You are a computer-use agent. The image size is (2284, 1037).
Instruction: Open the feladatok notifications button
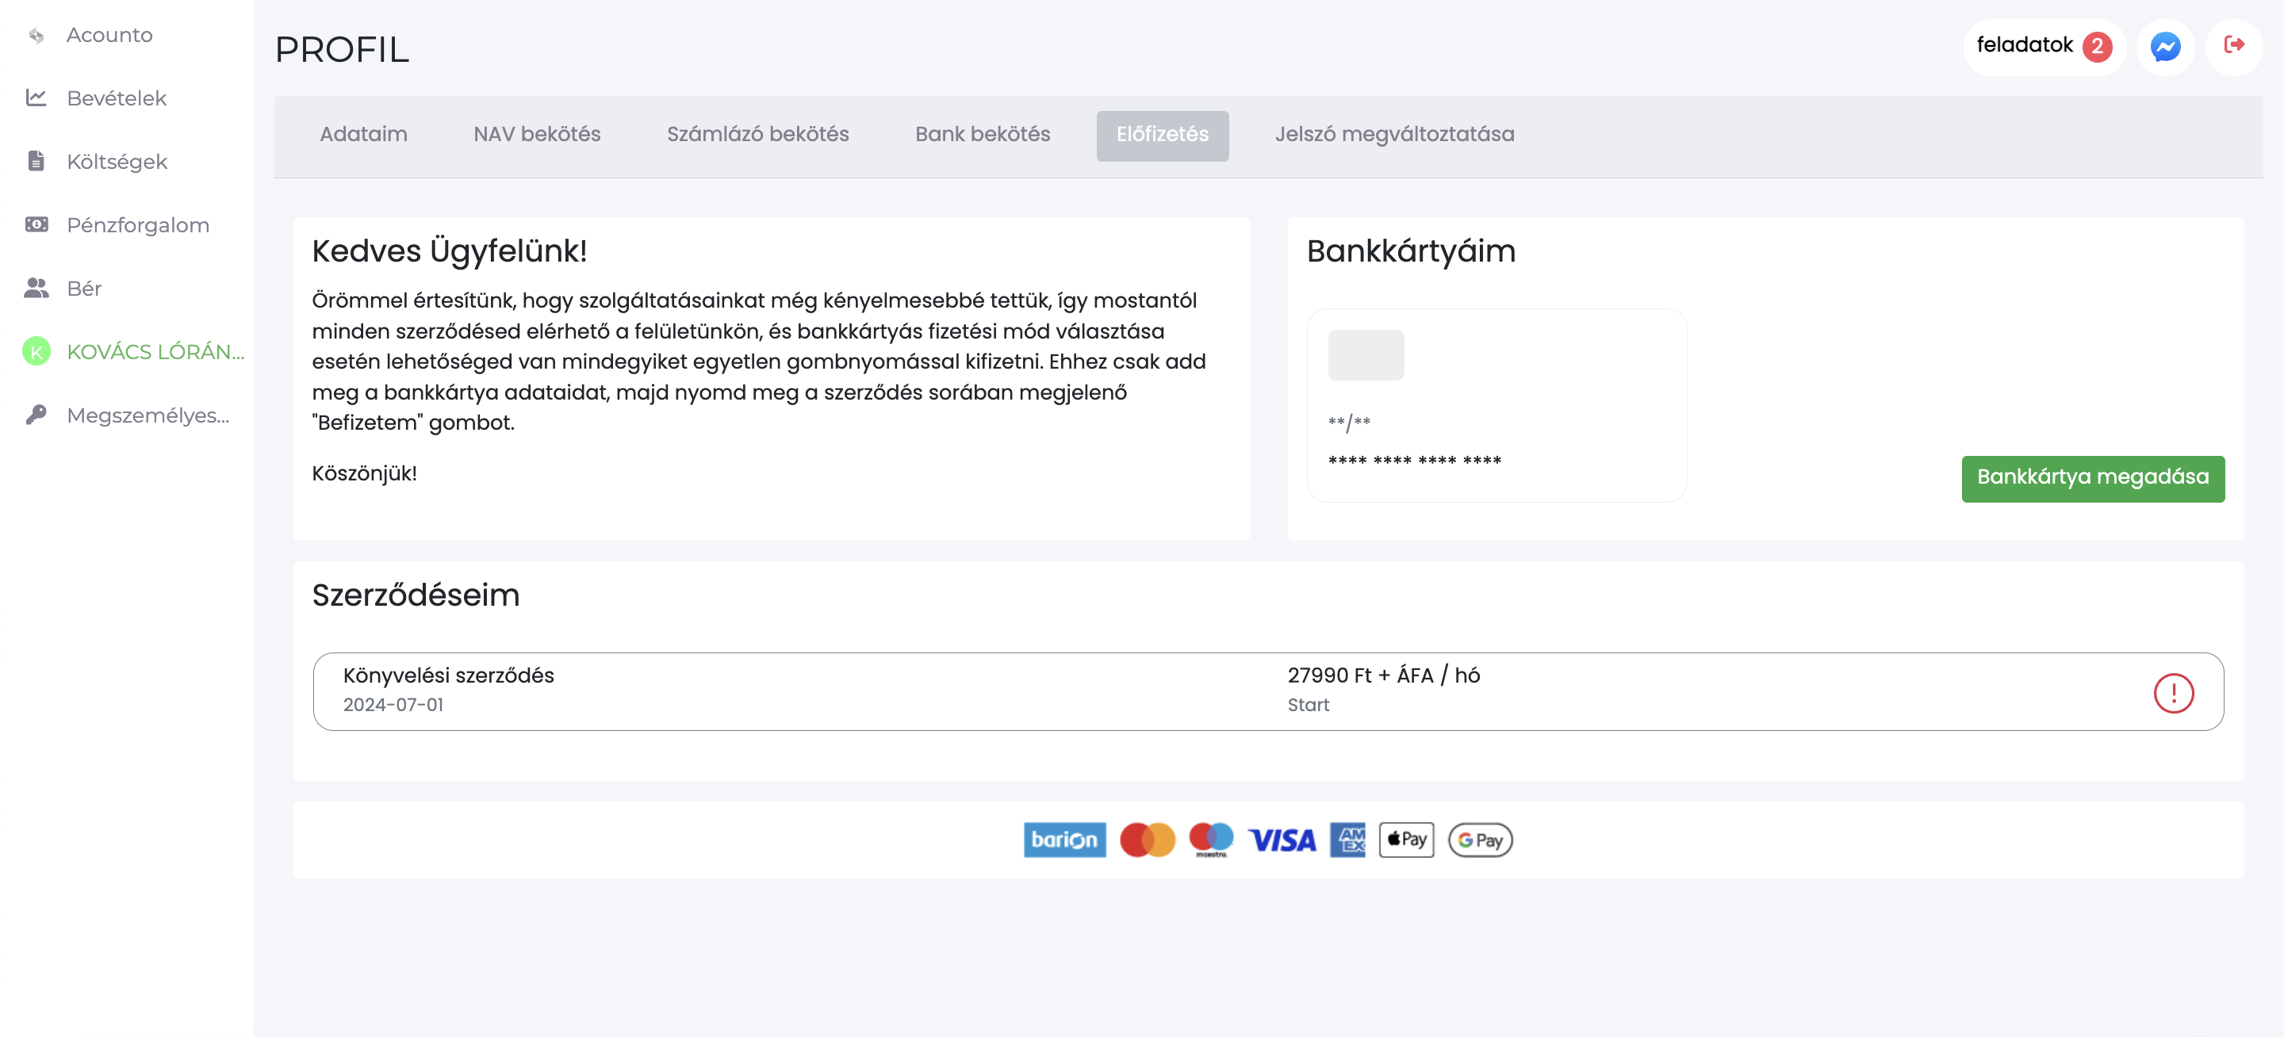tap(2042, 46)
